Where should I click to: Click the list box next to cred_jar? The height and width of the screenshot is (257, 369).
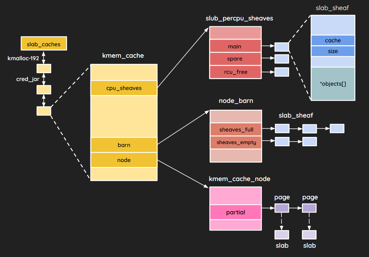44,90
